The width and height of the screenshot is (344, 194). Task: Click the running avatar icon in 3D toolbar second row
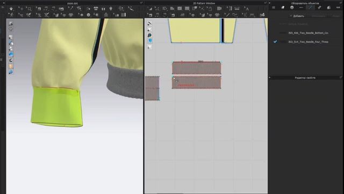pyautogui.click(x=11, y=15)
